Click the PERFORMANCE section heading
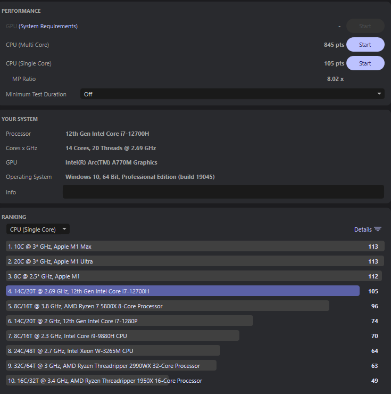Viewport: 391px width, 394px height. [21, 11]
